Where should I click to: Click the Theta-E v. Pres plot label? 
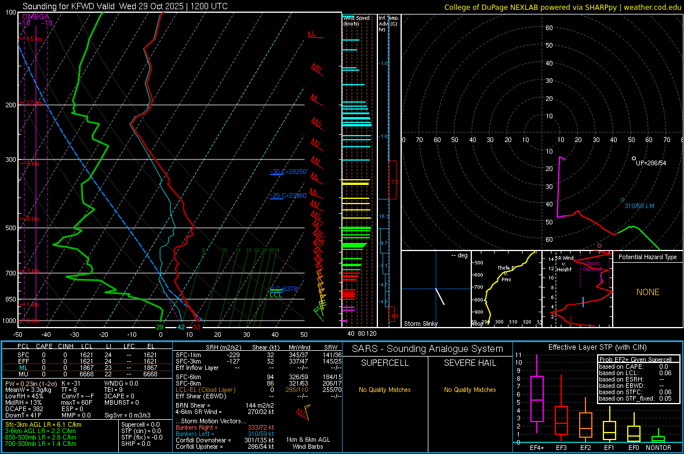[x=506, y=273]
